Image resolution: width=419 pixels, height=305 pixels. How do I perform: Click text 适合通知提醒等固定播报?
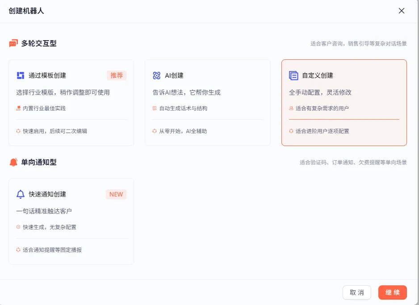[x=52, y=250]
